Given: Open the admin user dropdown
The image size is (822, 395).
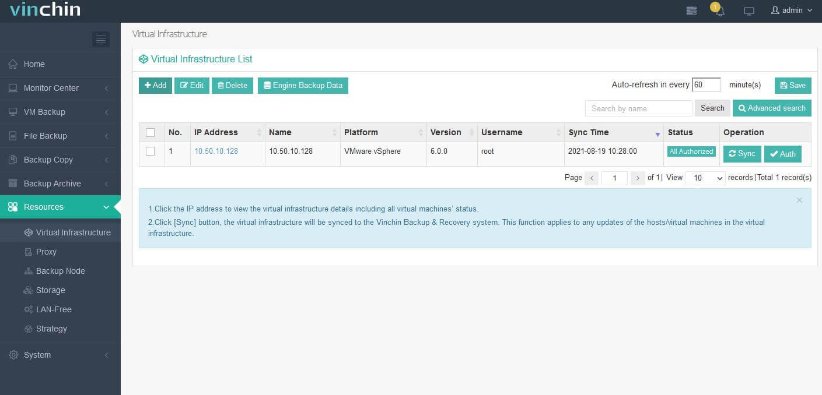Looking at the screenshot, I should tap(792, 10).
